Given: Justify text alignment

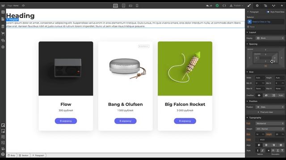Looking at the screenshot, I should pos(281,145).
